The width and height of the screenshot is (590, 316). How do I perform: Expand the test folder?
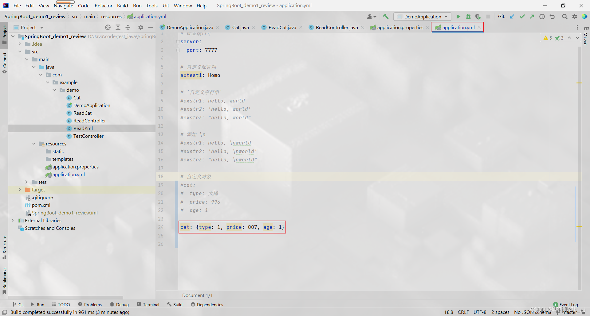27,182
